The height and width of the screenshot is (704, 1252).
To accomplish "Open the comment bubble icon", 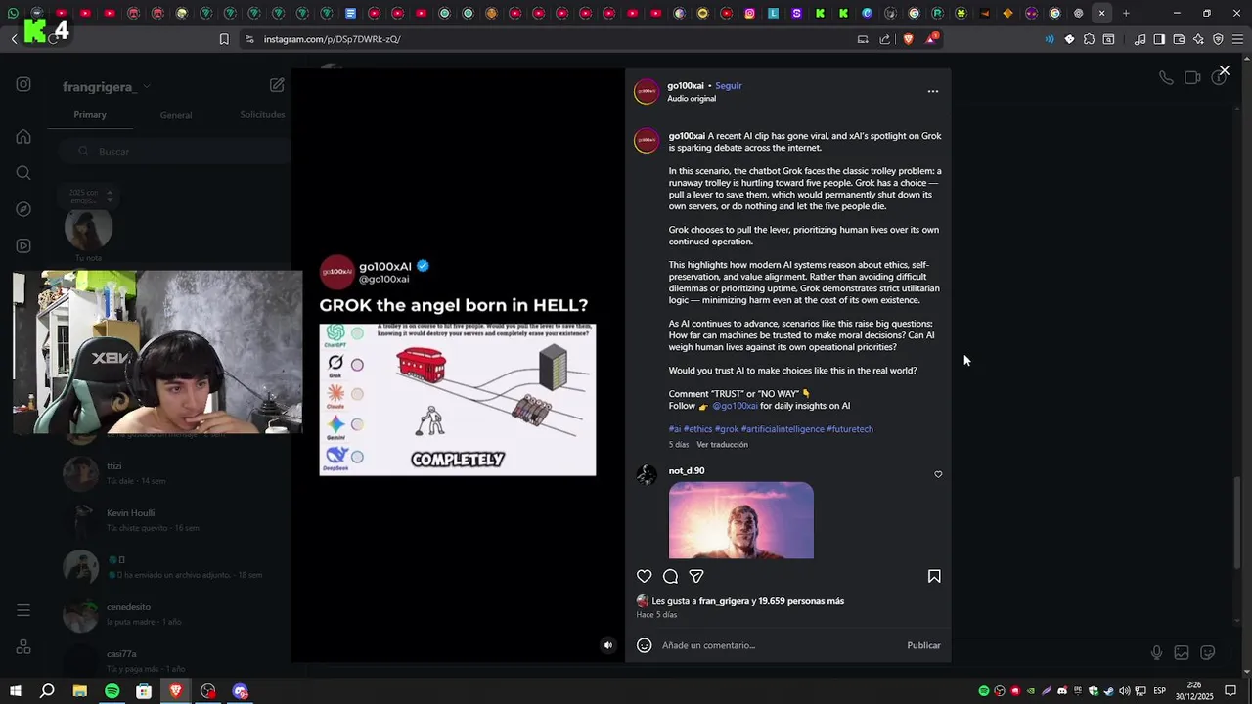I will (670, 577).
